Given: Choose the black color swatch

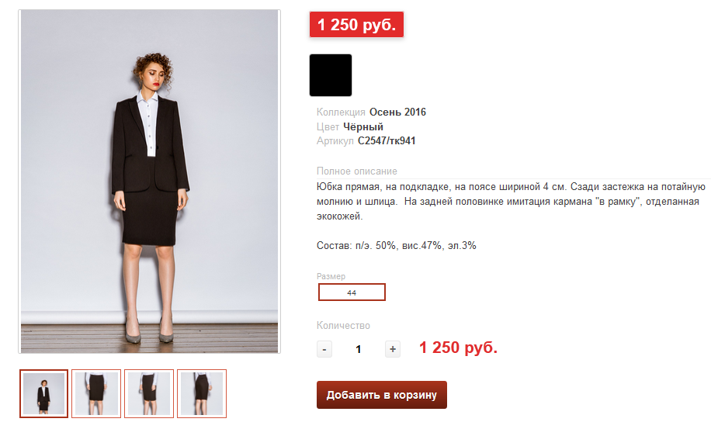Looking at the screenshot, I should [331, 75].
